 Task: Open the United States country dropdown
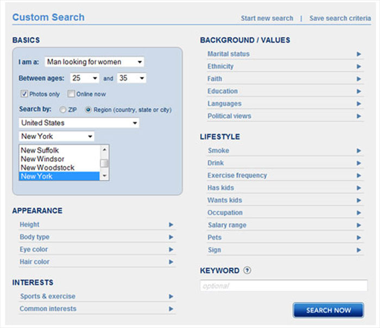click(79, 123)
